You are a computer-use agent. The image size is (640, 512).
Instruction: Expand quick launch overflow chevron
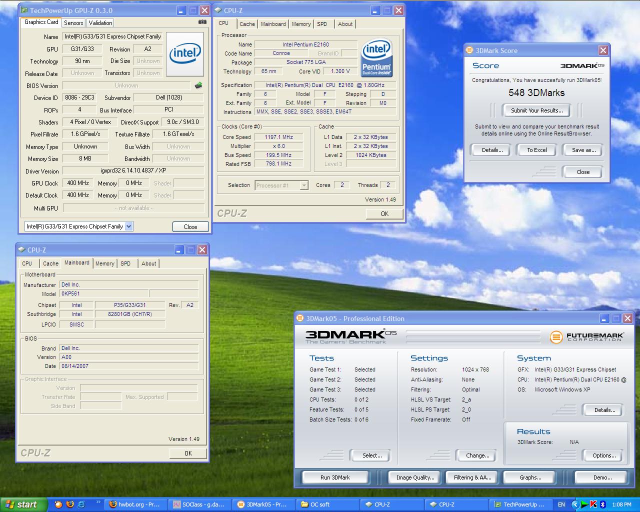pos(98,502)
